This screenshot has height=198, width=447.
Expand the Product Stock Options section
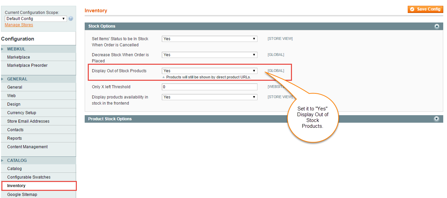point(436,119)
